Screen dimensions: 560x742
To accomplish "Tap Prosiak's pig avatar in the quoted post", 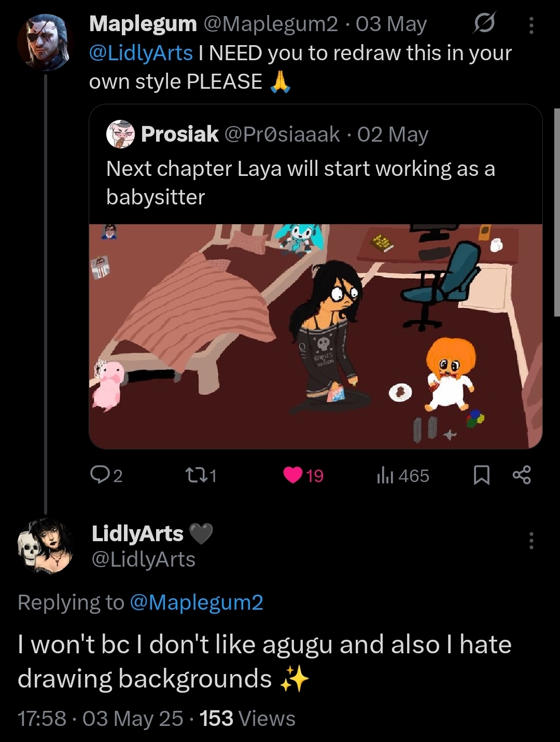I will point(120,134).
